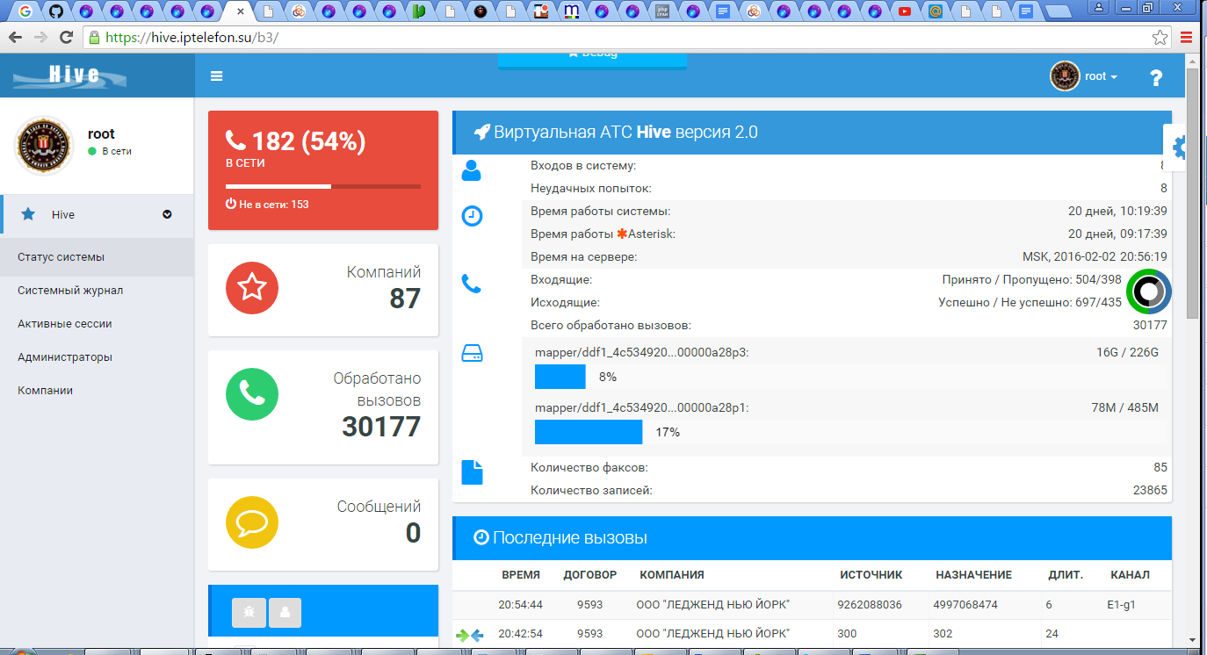Switch to the GitHub browser tab

[x=56, y=11]
